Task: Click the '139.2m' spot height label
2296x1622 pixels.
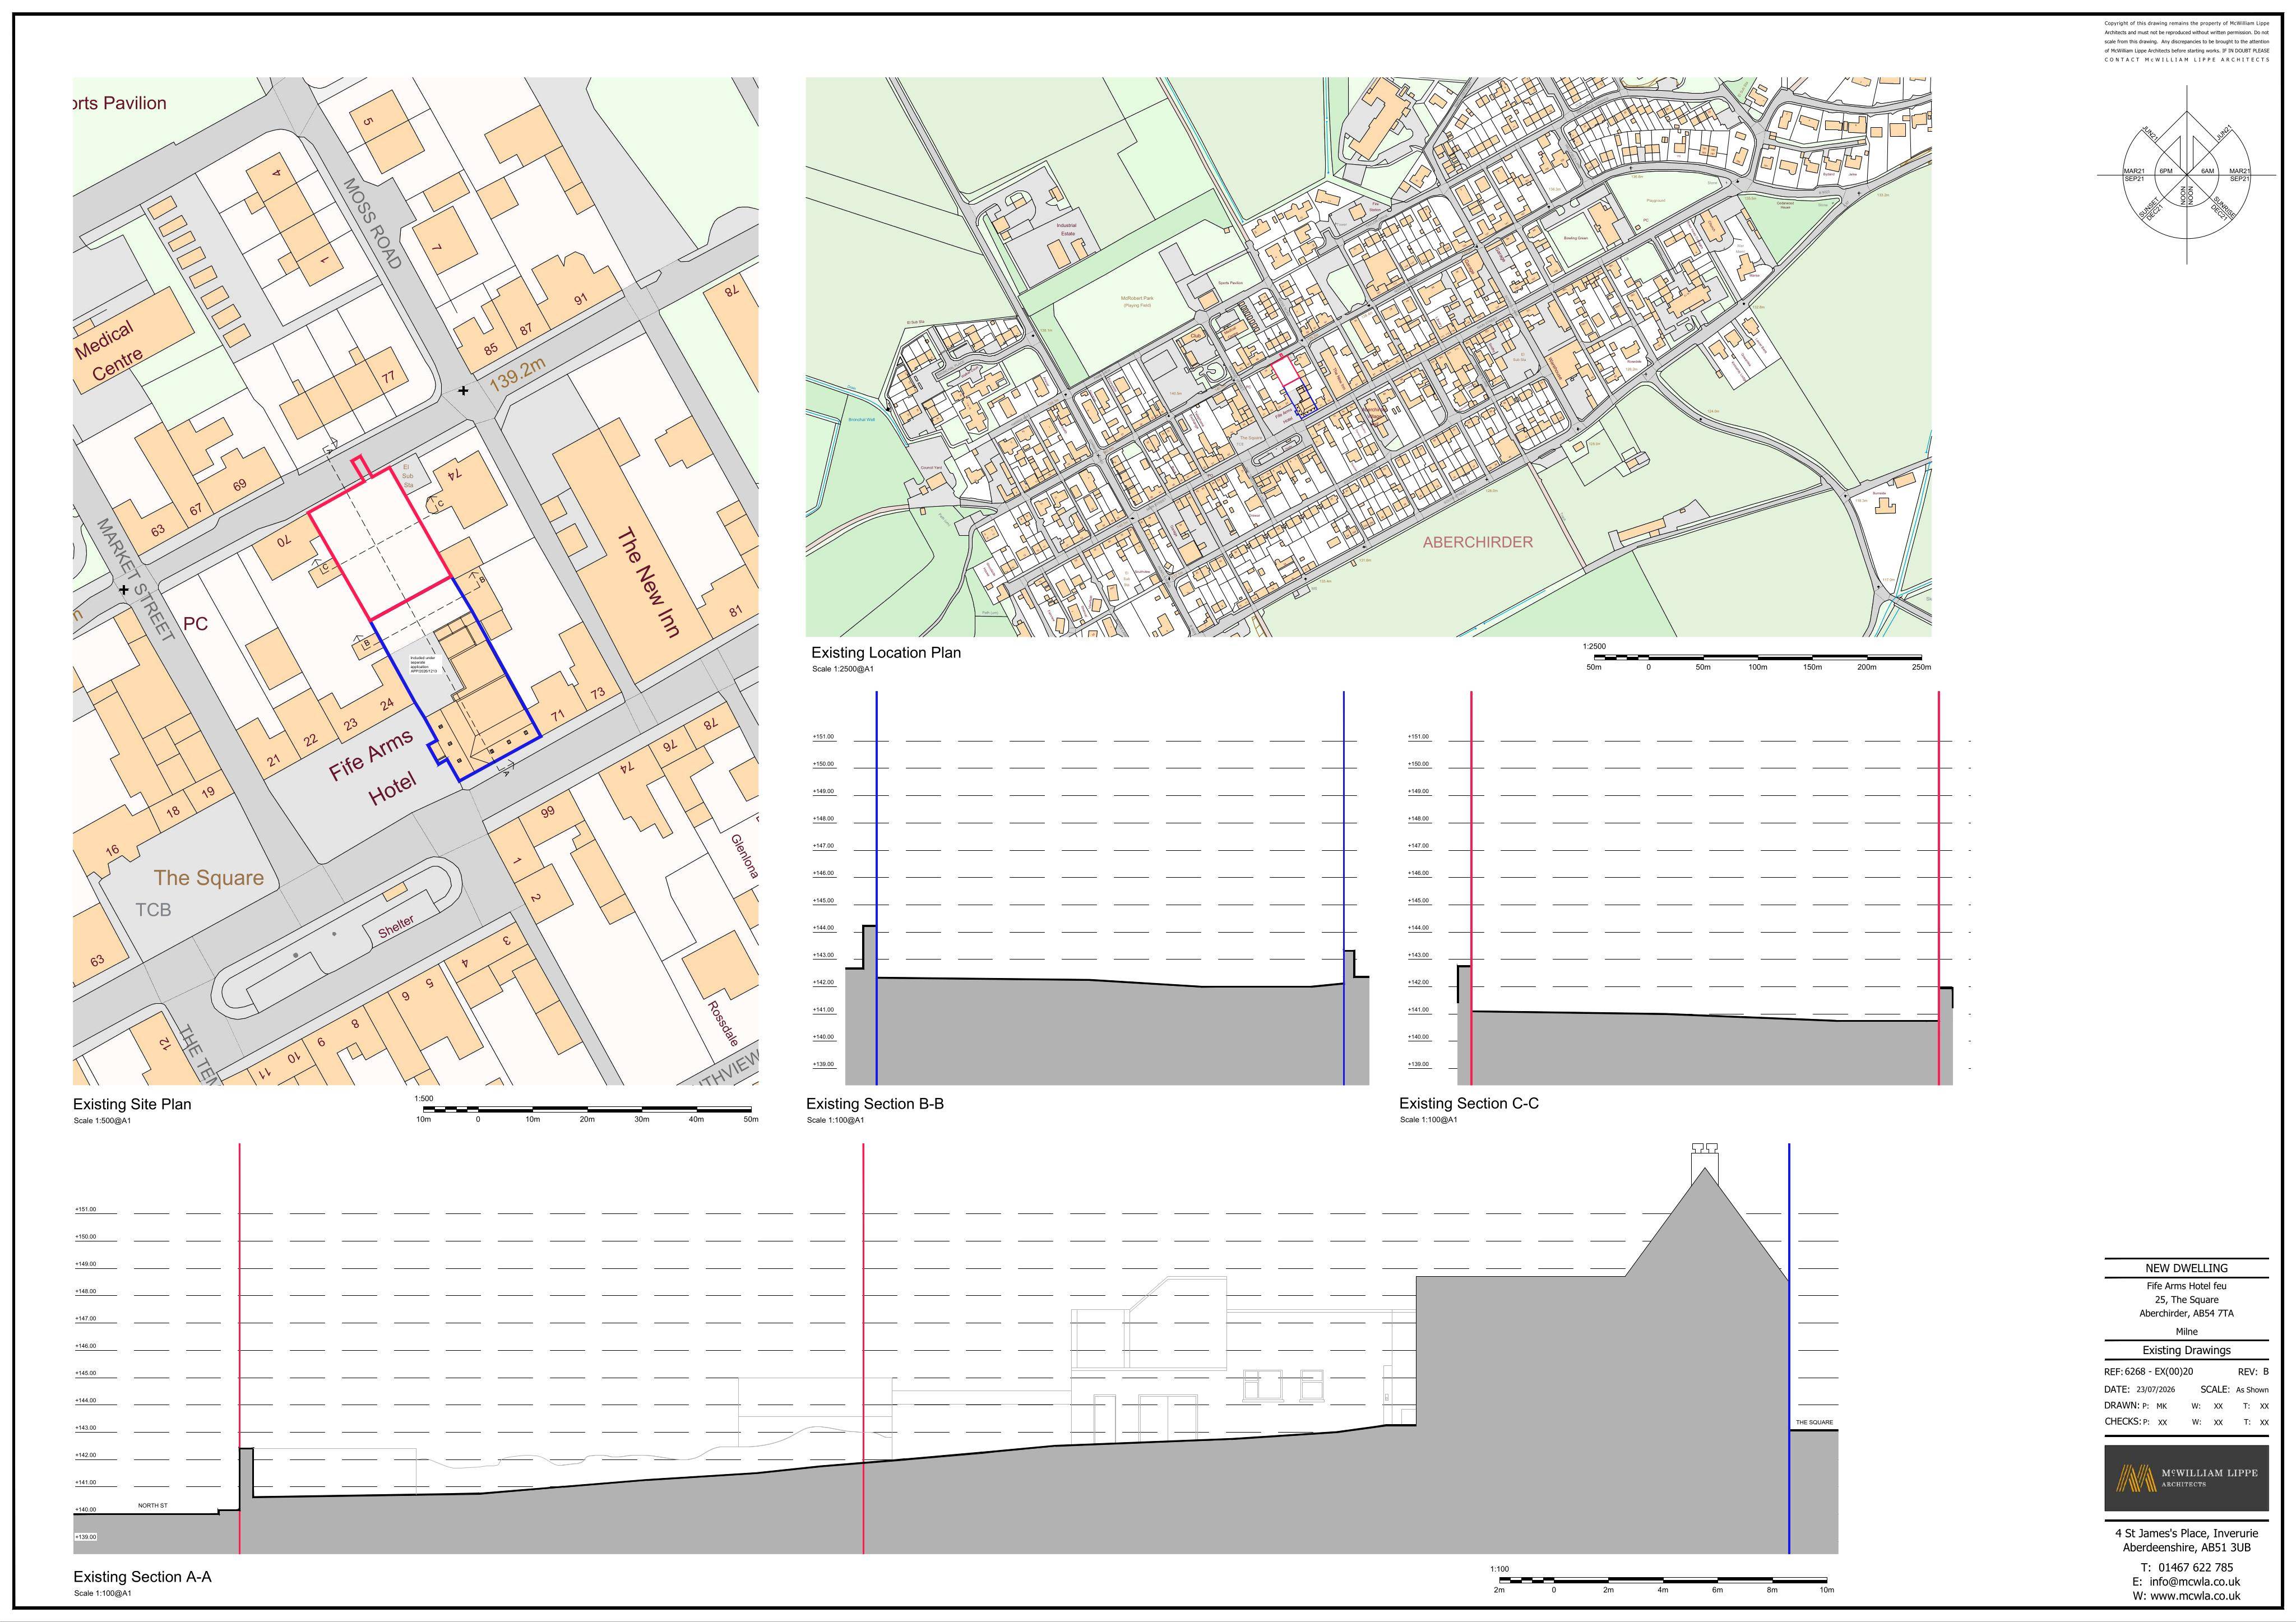Action: pos(517,373)
